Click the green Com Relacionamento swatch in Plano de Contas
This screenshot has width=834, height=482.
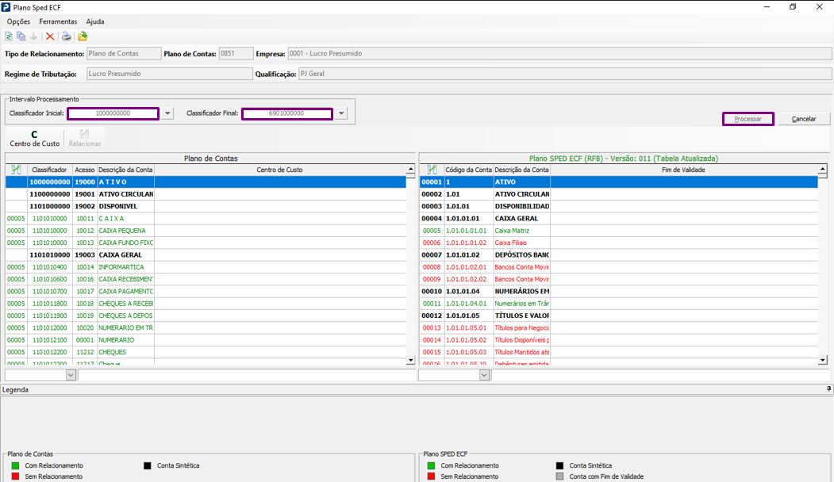(15, 466)
